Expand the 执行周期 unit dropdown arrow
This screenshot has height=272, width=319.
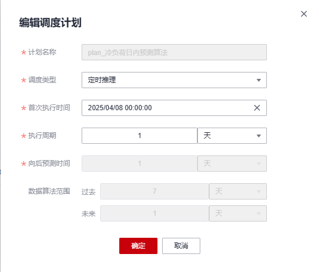tap(259, 136)
